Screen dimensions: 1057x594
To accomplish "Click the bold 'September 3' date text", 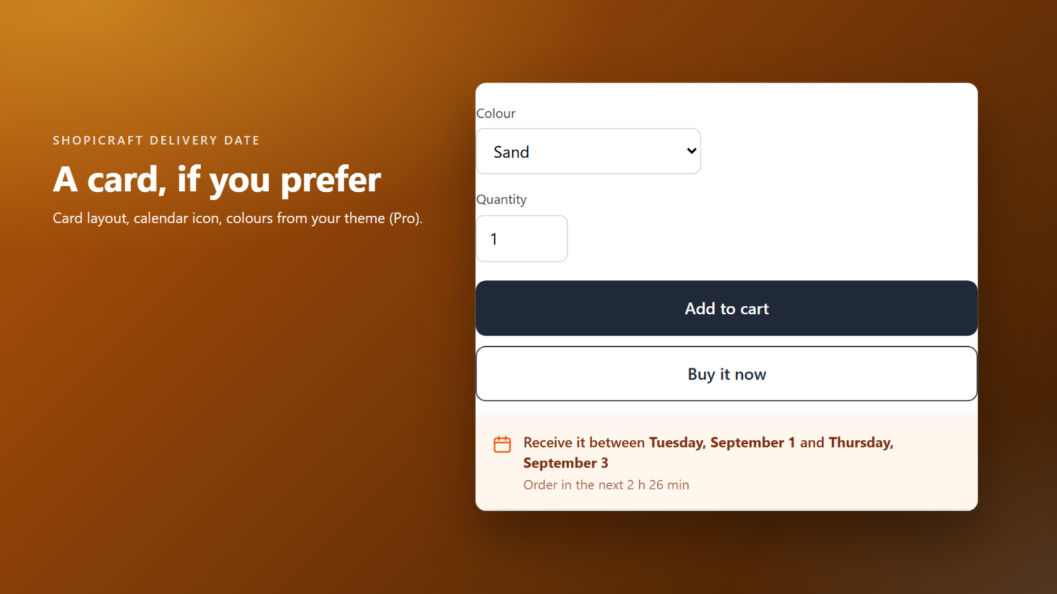I will (565, 463).
